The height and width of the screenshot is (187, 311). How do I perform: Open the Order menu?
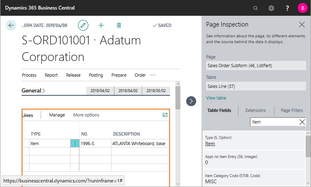[140, 75]
